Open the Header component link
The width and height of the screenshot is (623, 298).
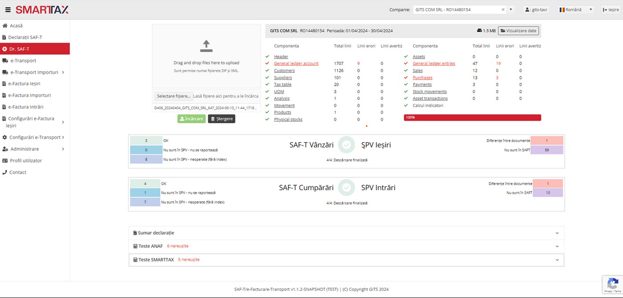[x=281, y=56]
